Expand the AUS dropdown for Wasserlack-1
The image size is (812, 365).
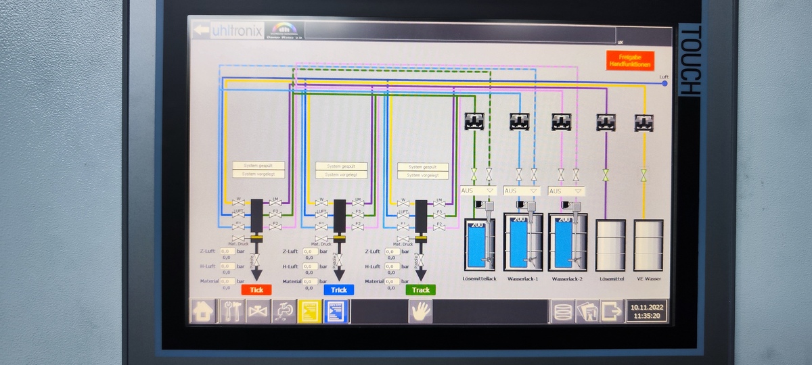point(522,191)
